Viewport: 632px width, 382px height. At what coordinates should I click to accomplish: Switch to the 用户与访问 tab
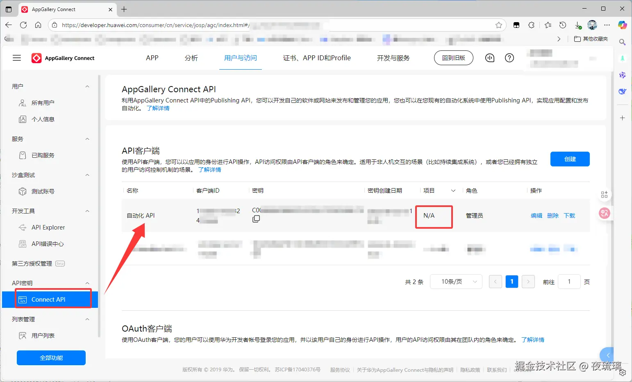(x=241, y=58)
